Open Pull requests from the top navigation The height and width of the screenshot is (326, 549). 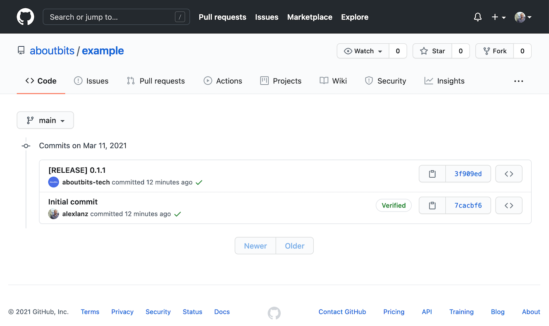click(222, 17)
